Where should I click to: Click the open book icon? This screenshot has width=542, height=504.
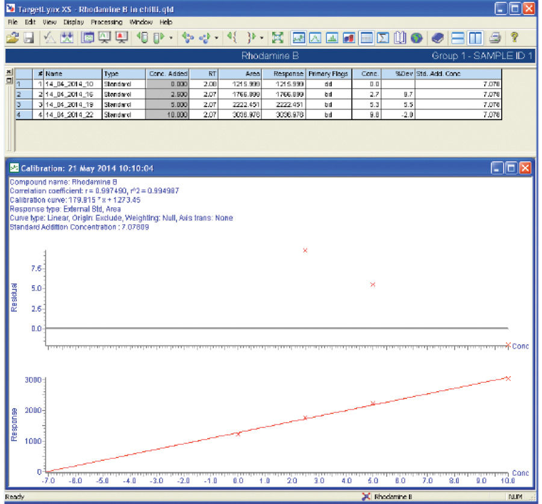[400, 37]
